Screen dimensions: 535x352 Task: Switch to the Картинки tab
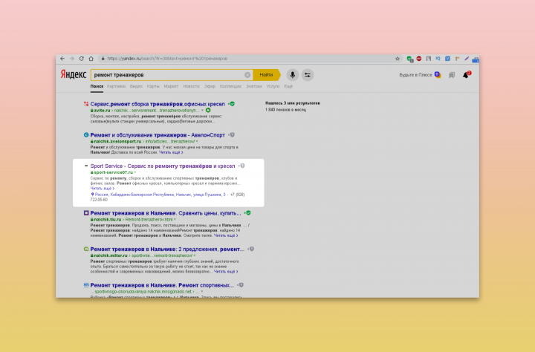pos(117,86)
